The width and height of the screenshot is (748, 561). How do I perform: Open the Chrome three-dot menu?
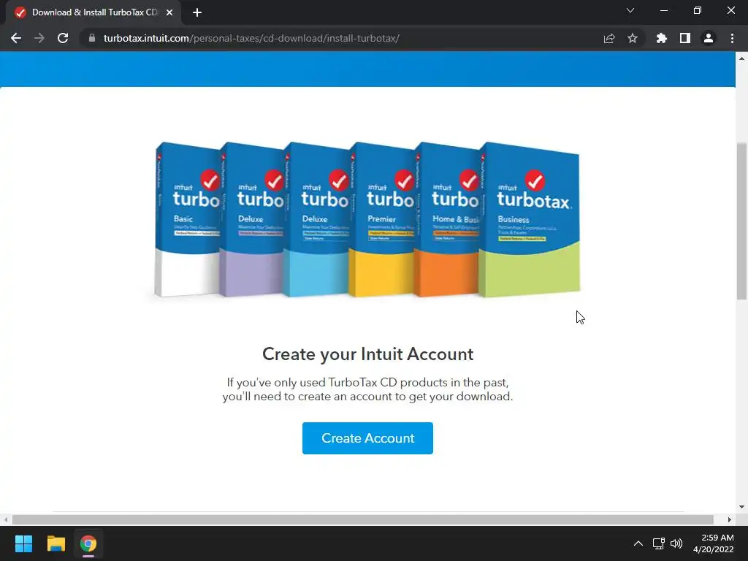[732, 38]
